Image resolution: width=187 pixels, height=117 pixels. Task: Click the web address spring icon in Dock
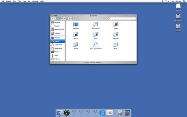[120, 113]
